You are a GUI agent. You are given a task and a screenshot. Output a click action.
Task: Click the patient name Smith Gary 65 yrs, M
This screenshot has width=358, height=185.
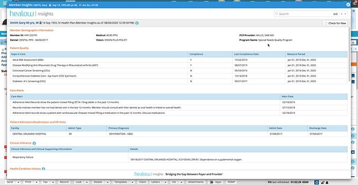(24, 23)
